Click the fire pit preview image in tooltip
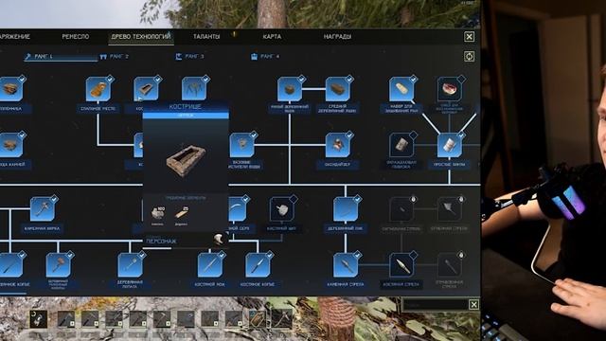The width and height of the screenshot is (606, 341). (186, 160)
